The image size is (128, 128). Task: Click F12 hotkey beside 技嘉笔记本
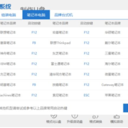pyautogui.click(x=86, y=85)
